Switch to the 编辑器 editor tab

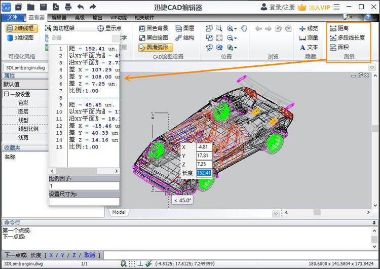click(59, 17)
